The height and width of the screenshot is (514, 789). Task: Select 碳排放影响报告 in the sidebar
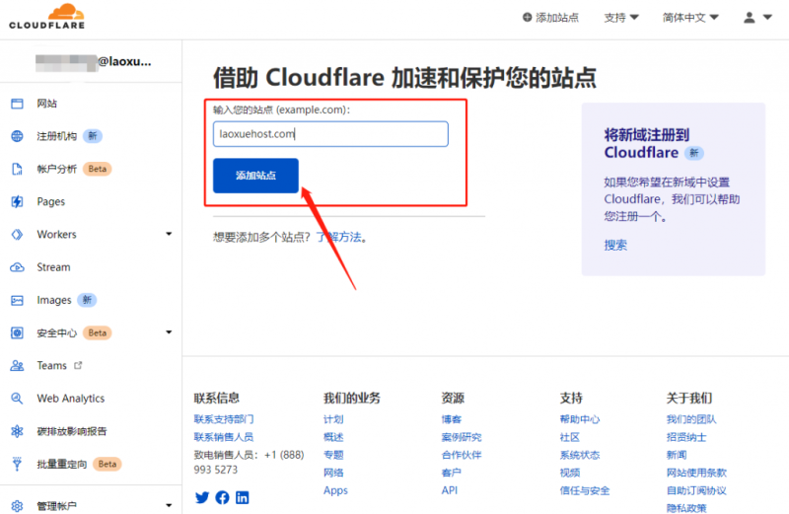click(72, 431)
